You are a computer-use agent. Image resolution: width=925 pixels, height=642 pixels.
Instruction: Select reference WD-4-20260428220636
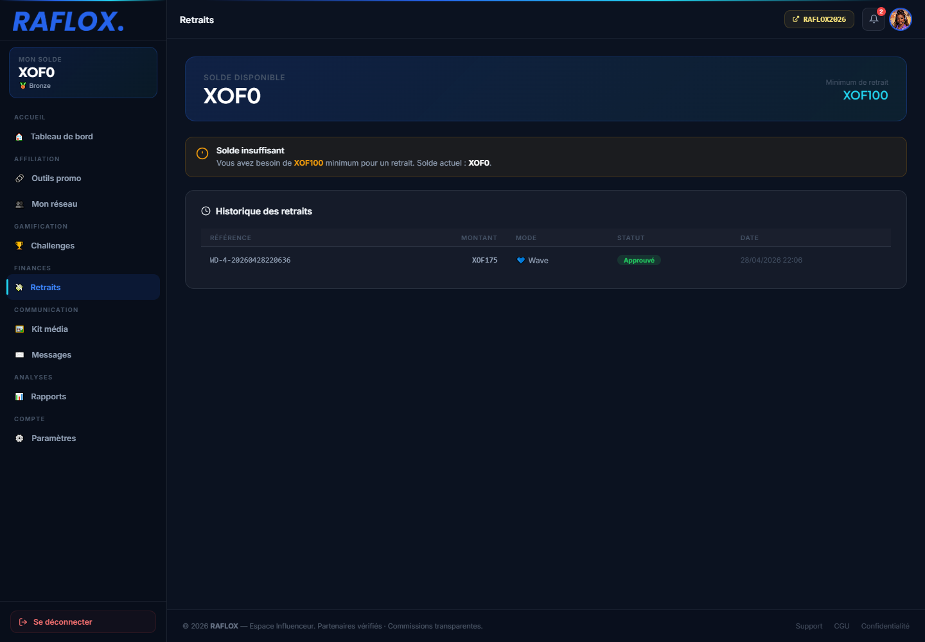(x=250, y=260)
